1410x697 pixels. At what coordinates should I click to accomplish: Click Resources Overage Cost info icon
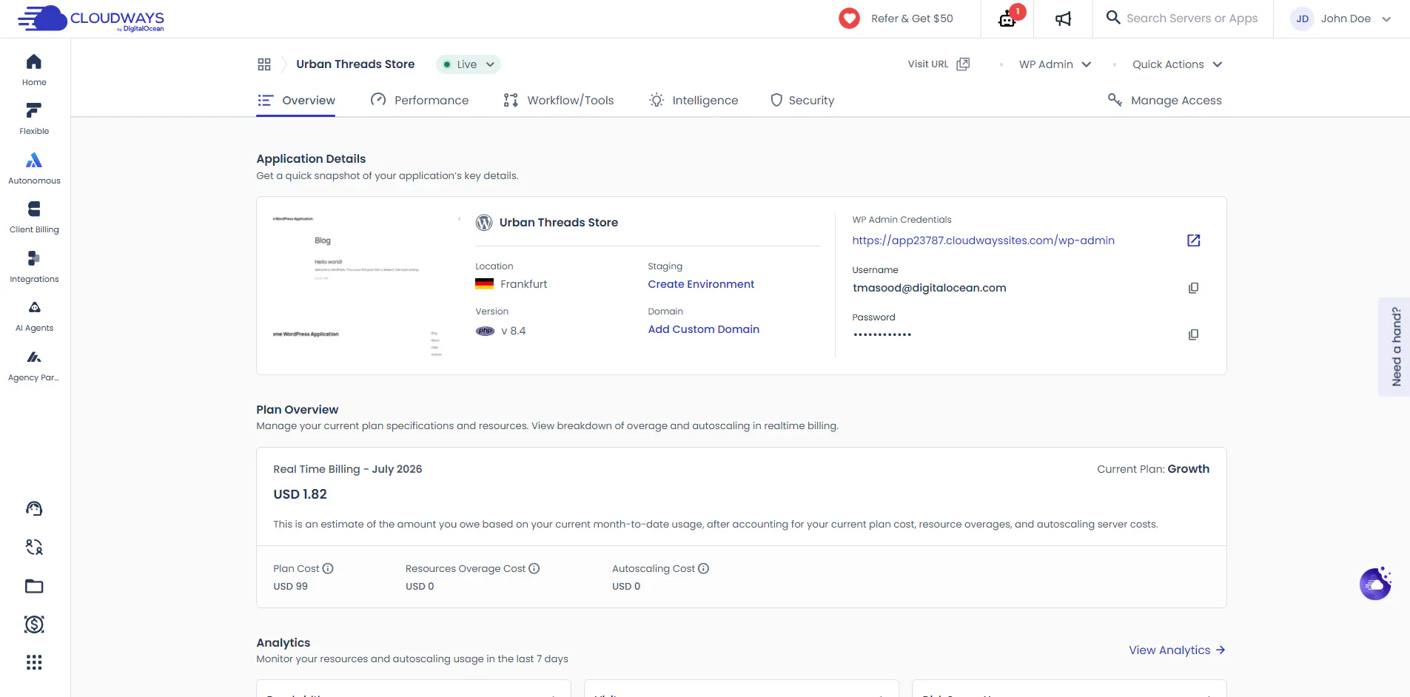pos(534,568)
